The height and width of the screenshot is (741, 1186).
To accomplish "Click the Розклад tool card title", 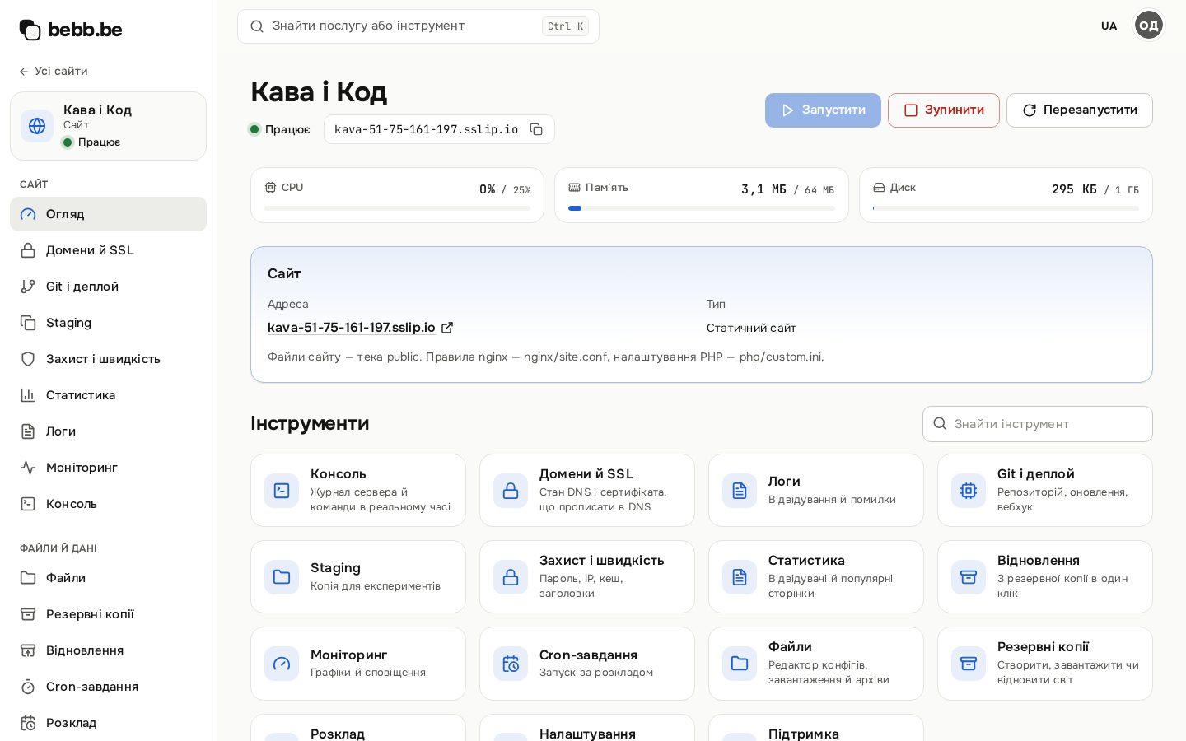I will (338, 734).
